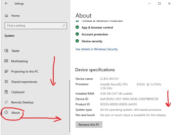Viewport: 173px width, 135px height.
Task: Select Clipboard settings
Action: click(x=18, y=92)
